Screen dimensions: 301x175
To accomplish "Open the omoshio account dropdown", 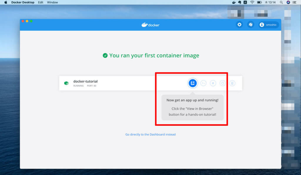I will tap(269, 25).
